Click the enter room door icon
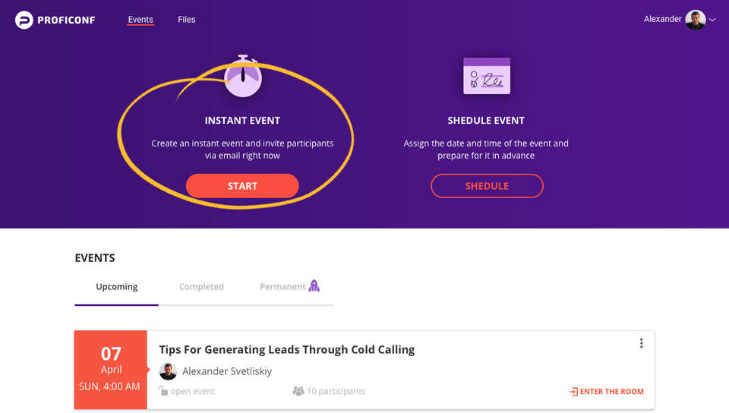The width and height of the screenshot is (729, 413). pos(573,392)
